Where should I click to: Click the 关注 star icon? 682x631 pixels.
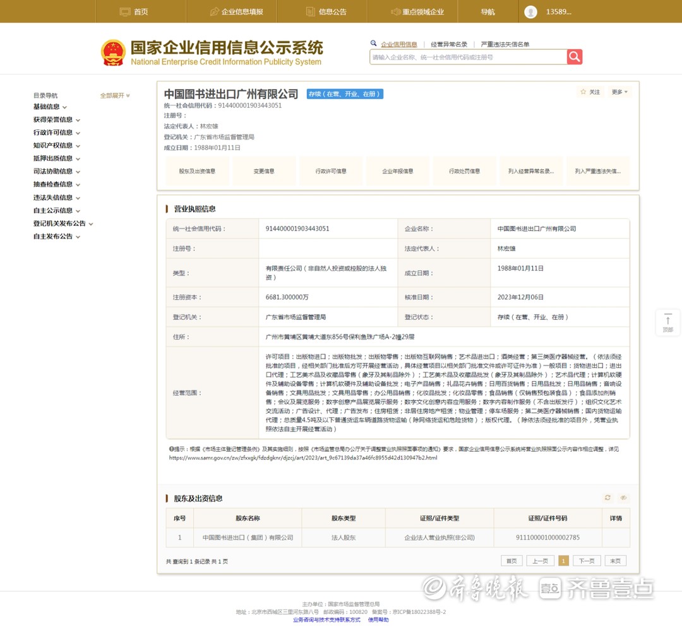pos(583,91)
